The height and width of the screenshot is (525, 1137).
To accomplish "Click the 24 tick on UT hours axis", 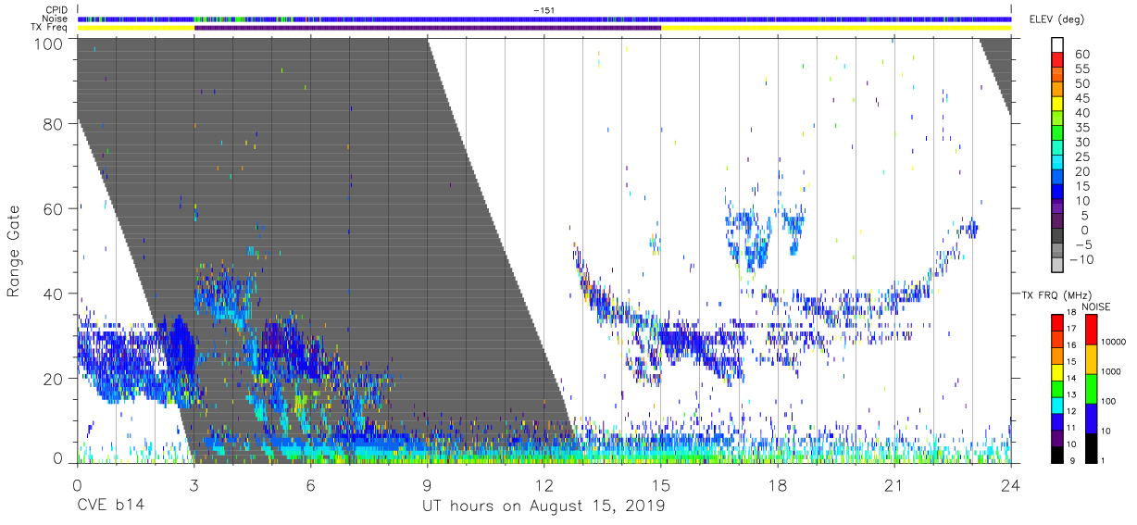I will tap(1010, 484).
